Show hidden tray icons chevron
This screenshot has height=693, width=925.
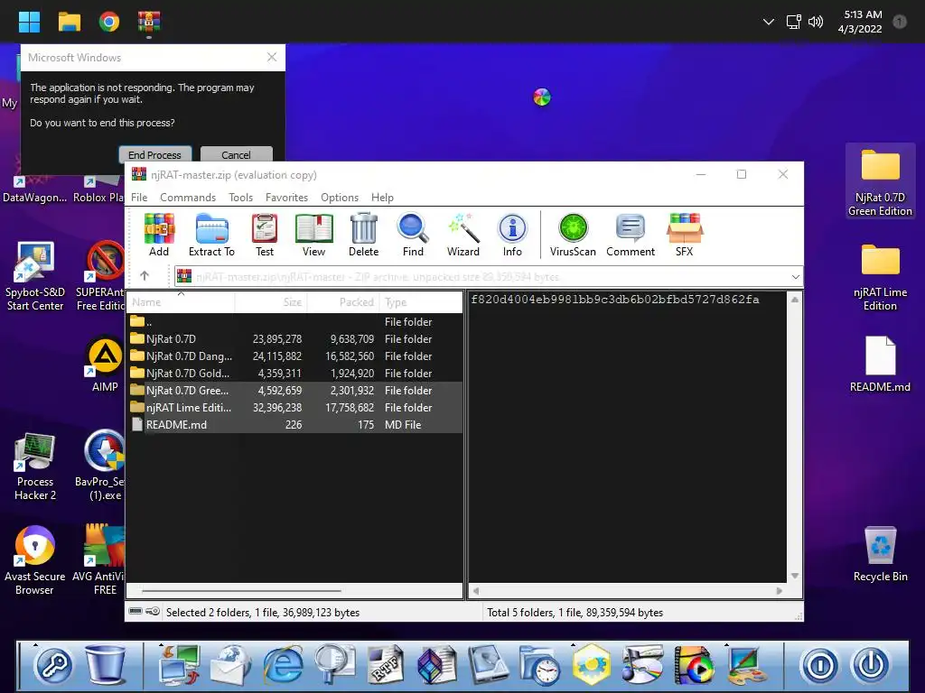[x=768, y=22]
